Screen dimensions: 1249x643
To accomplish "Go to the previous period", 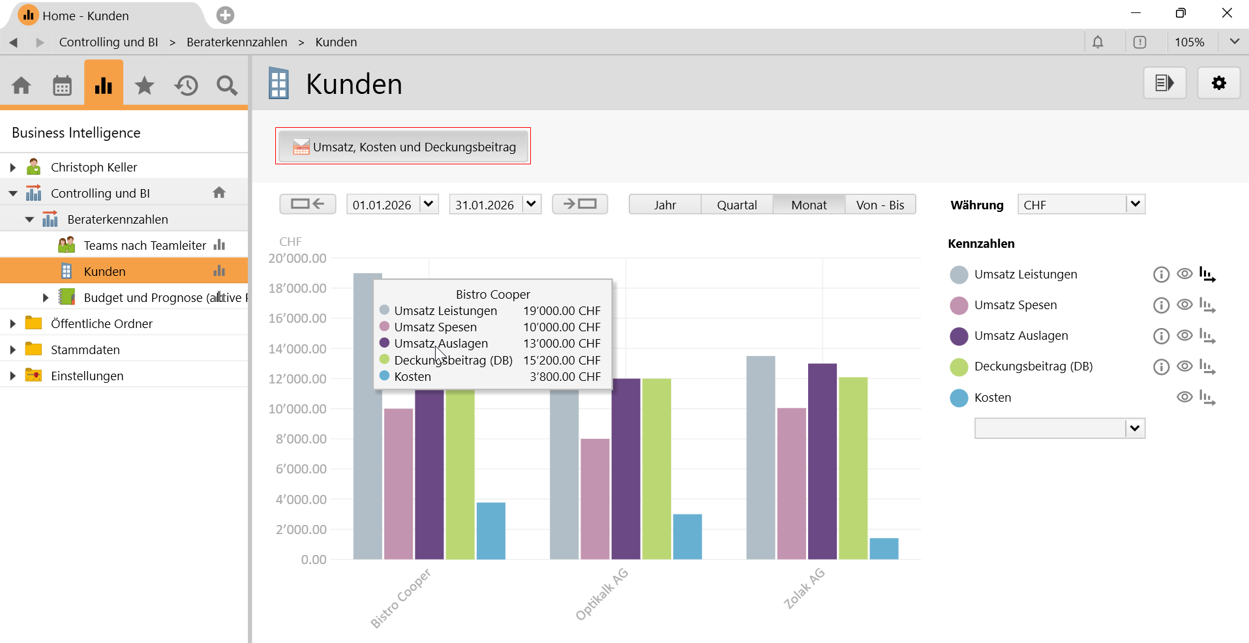I will [x=308, y=204].
